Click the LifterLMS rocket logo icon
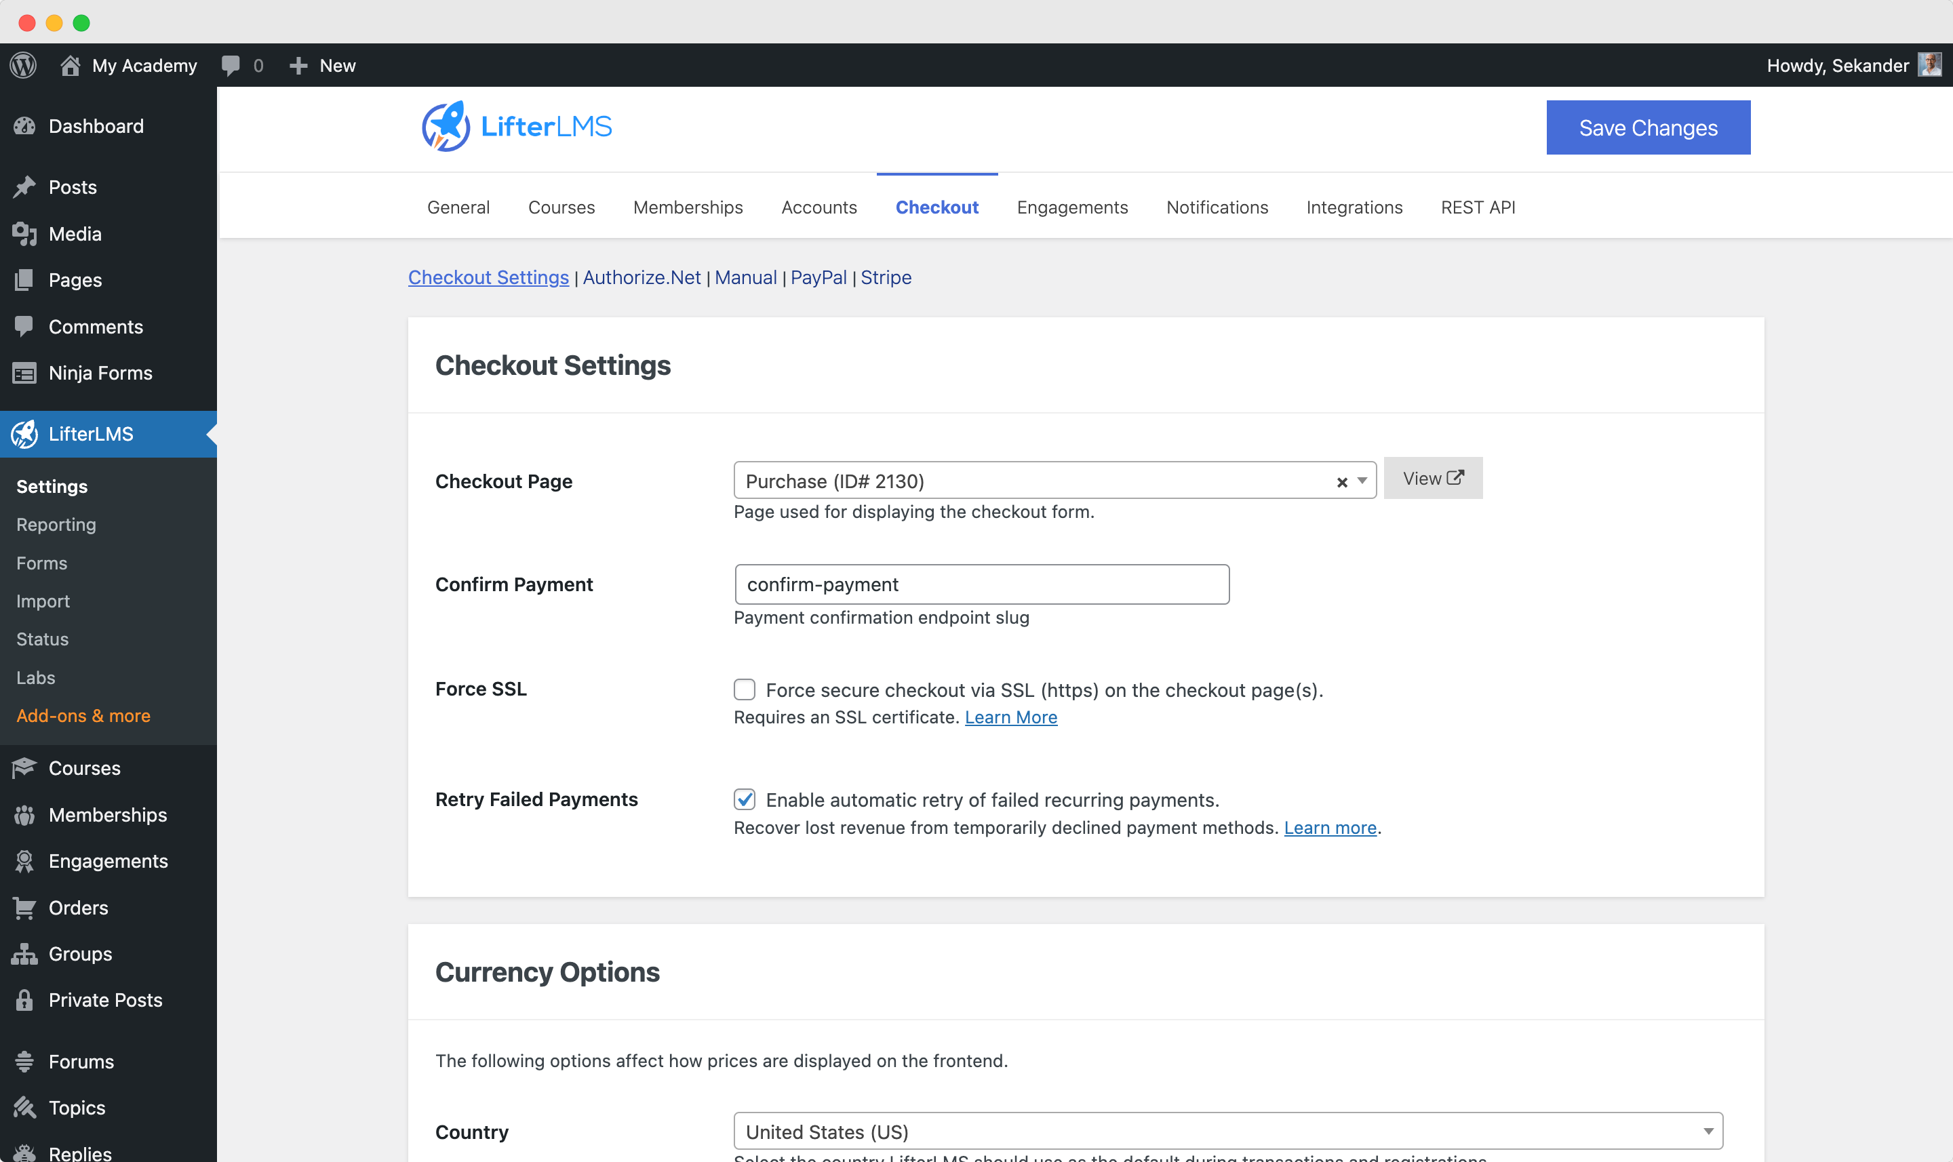1953x1162 pixels. 446,127
